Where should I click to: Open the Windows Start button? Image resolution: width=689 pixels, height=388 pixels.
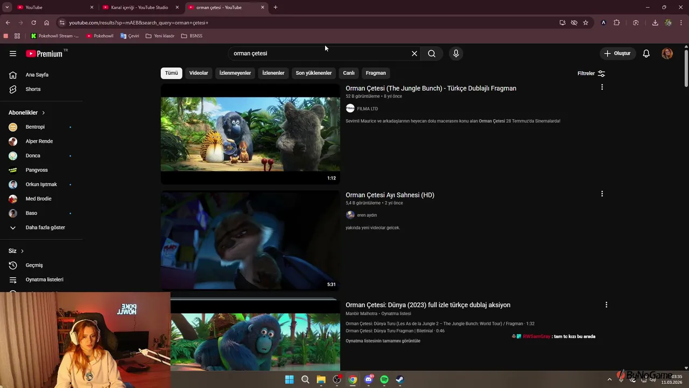[x=289, y=379]
